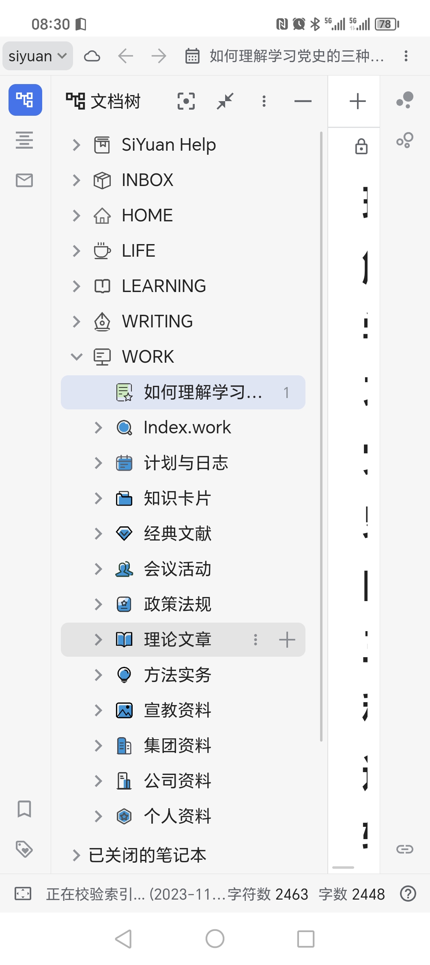Toggle the File Tree panel button
Screen dimensions: 430x965
point(25,100)
